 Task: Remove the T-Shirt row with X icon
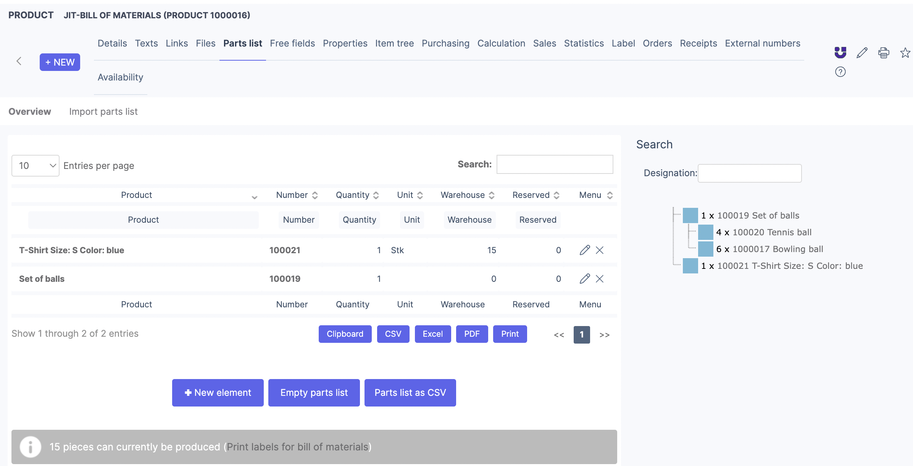click(600, 250)
